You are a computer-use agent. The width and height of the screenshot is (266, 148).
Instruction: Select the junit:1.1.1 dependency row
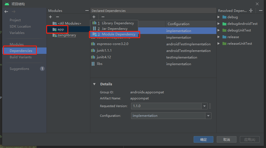coord(153,51)
